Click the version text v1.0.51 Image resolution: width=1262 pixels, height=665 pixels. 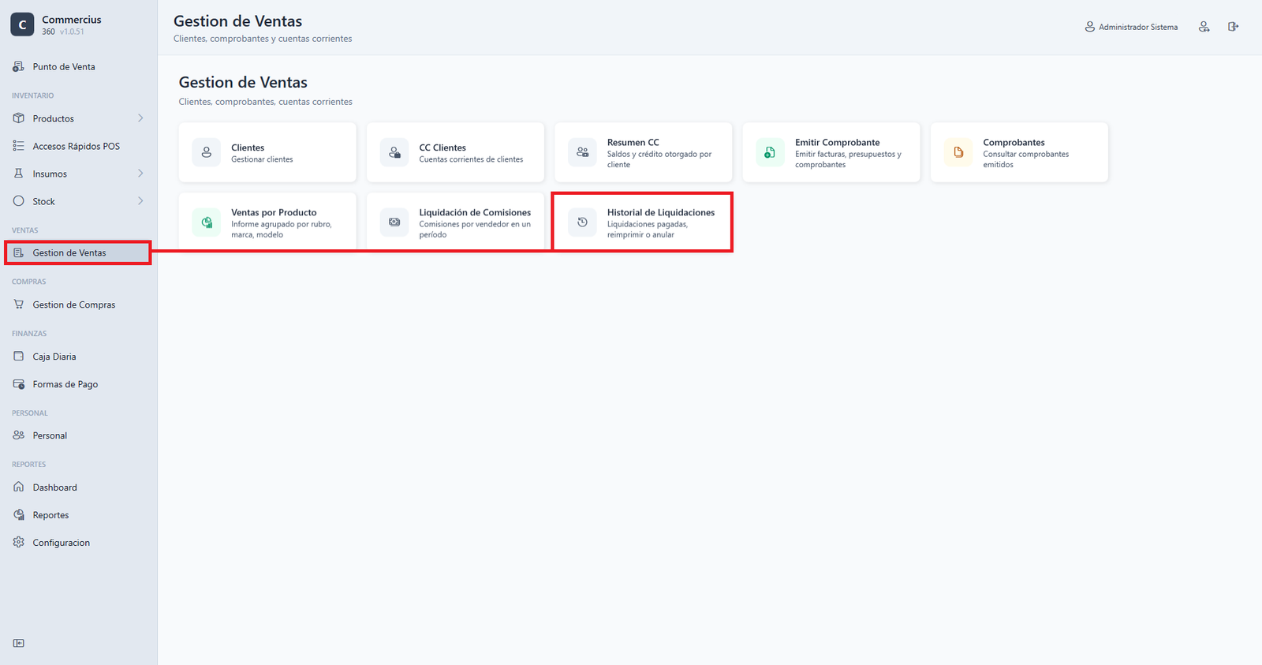pyautogui.click(x=72, y=32)
